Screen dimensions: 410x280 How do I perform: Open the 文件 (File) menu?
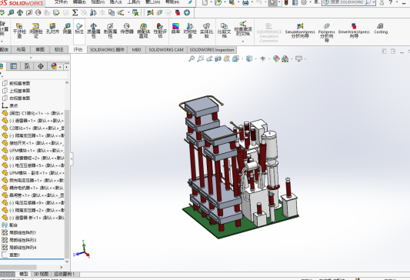tap(62, 2)
